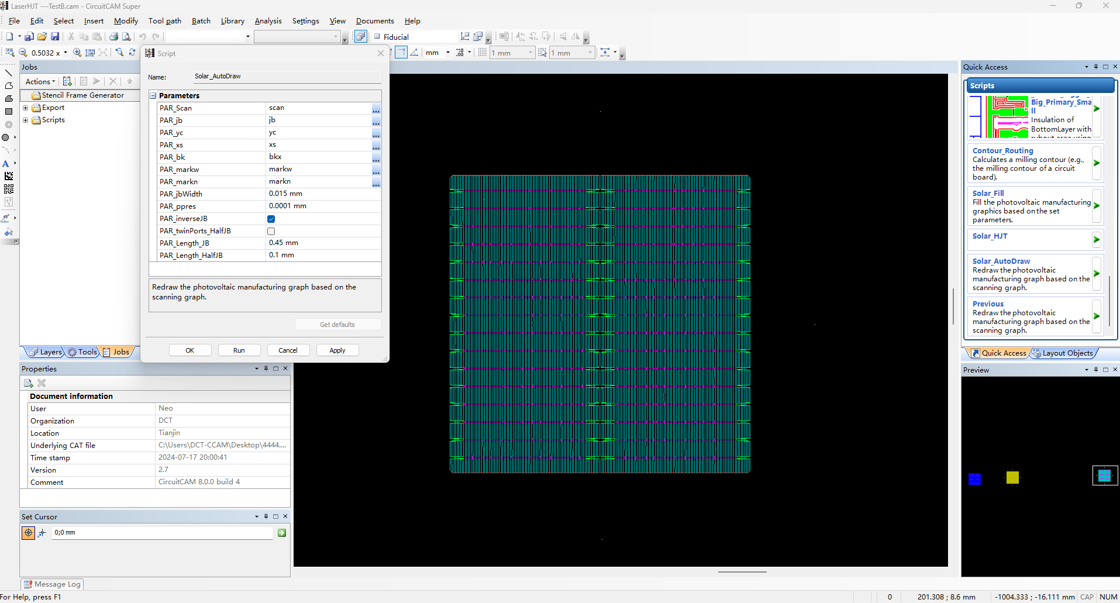Select the line drawing tool
The height and width of the screenshot is (603, 1120).
[x=8, y=73]
